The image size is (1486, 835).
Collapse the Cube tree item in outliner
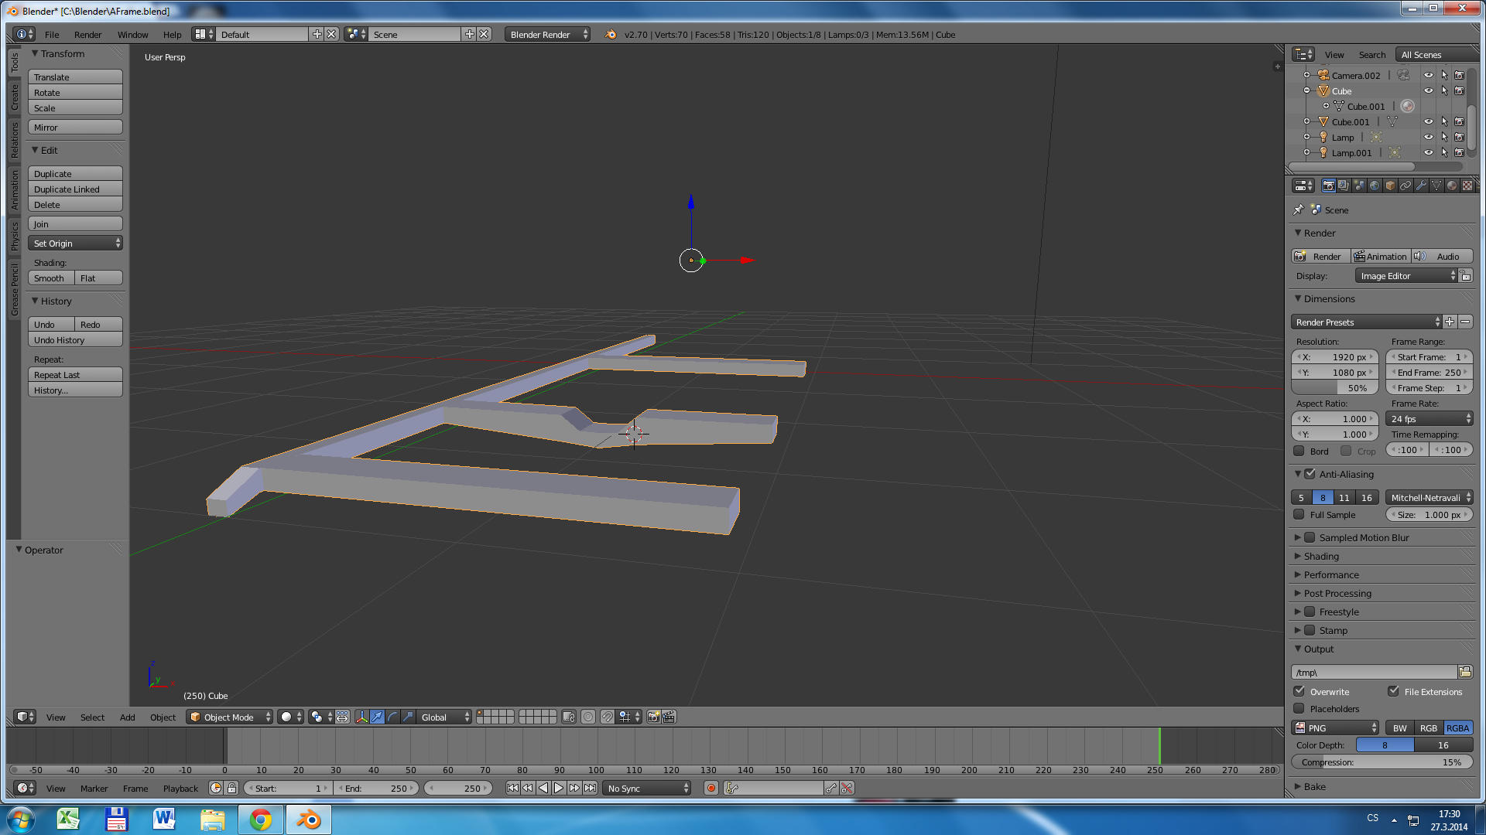(1307, 90)
